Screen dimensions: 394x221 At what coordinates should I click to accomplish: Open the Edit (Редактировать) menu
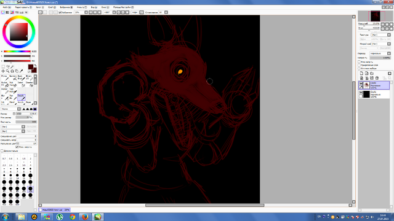(23, 7)
